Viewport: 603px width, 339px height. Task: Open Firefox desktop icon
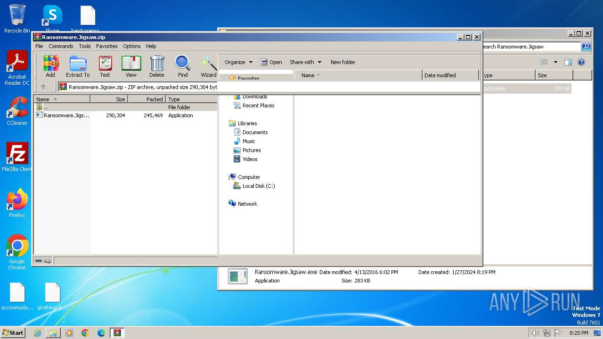pos(17,203)
